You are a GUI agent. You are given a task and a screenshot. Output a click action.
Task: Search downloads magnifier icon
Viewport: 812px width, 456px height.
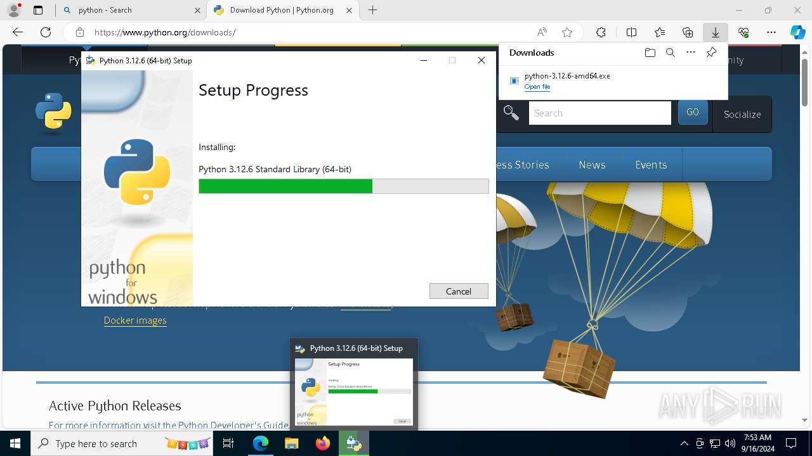[x=670, y=53]
